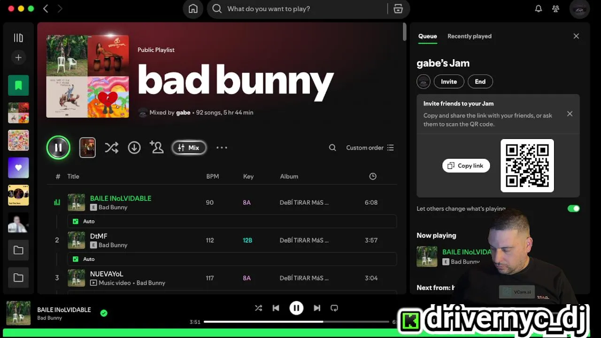This screenshot has width=601, height=338.
Task: Open the purple Liked Songs tile
Action: (18, 168)
